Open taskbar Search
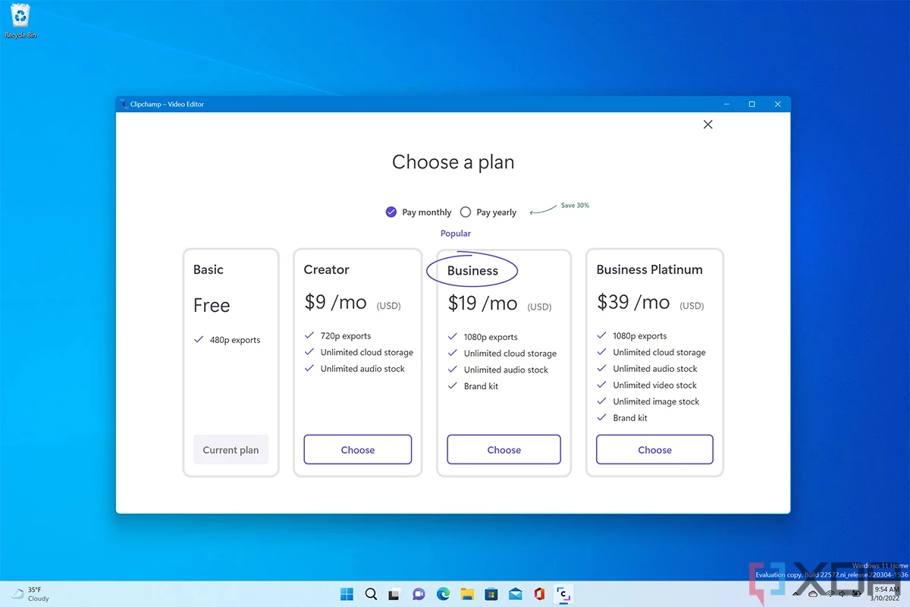This screenshot has height=607, width=910. 371,594
